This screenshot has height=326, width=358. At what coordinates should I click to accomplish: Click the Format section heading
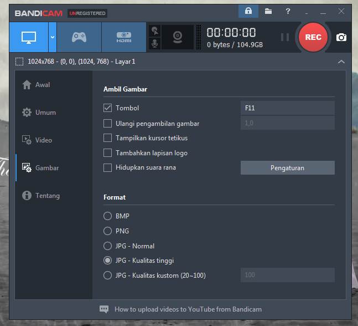coord(115,197)
